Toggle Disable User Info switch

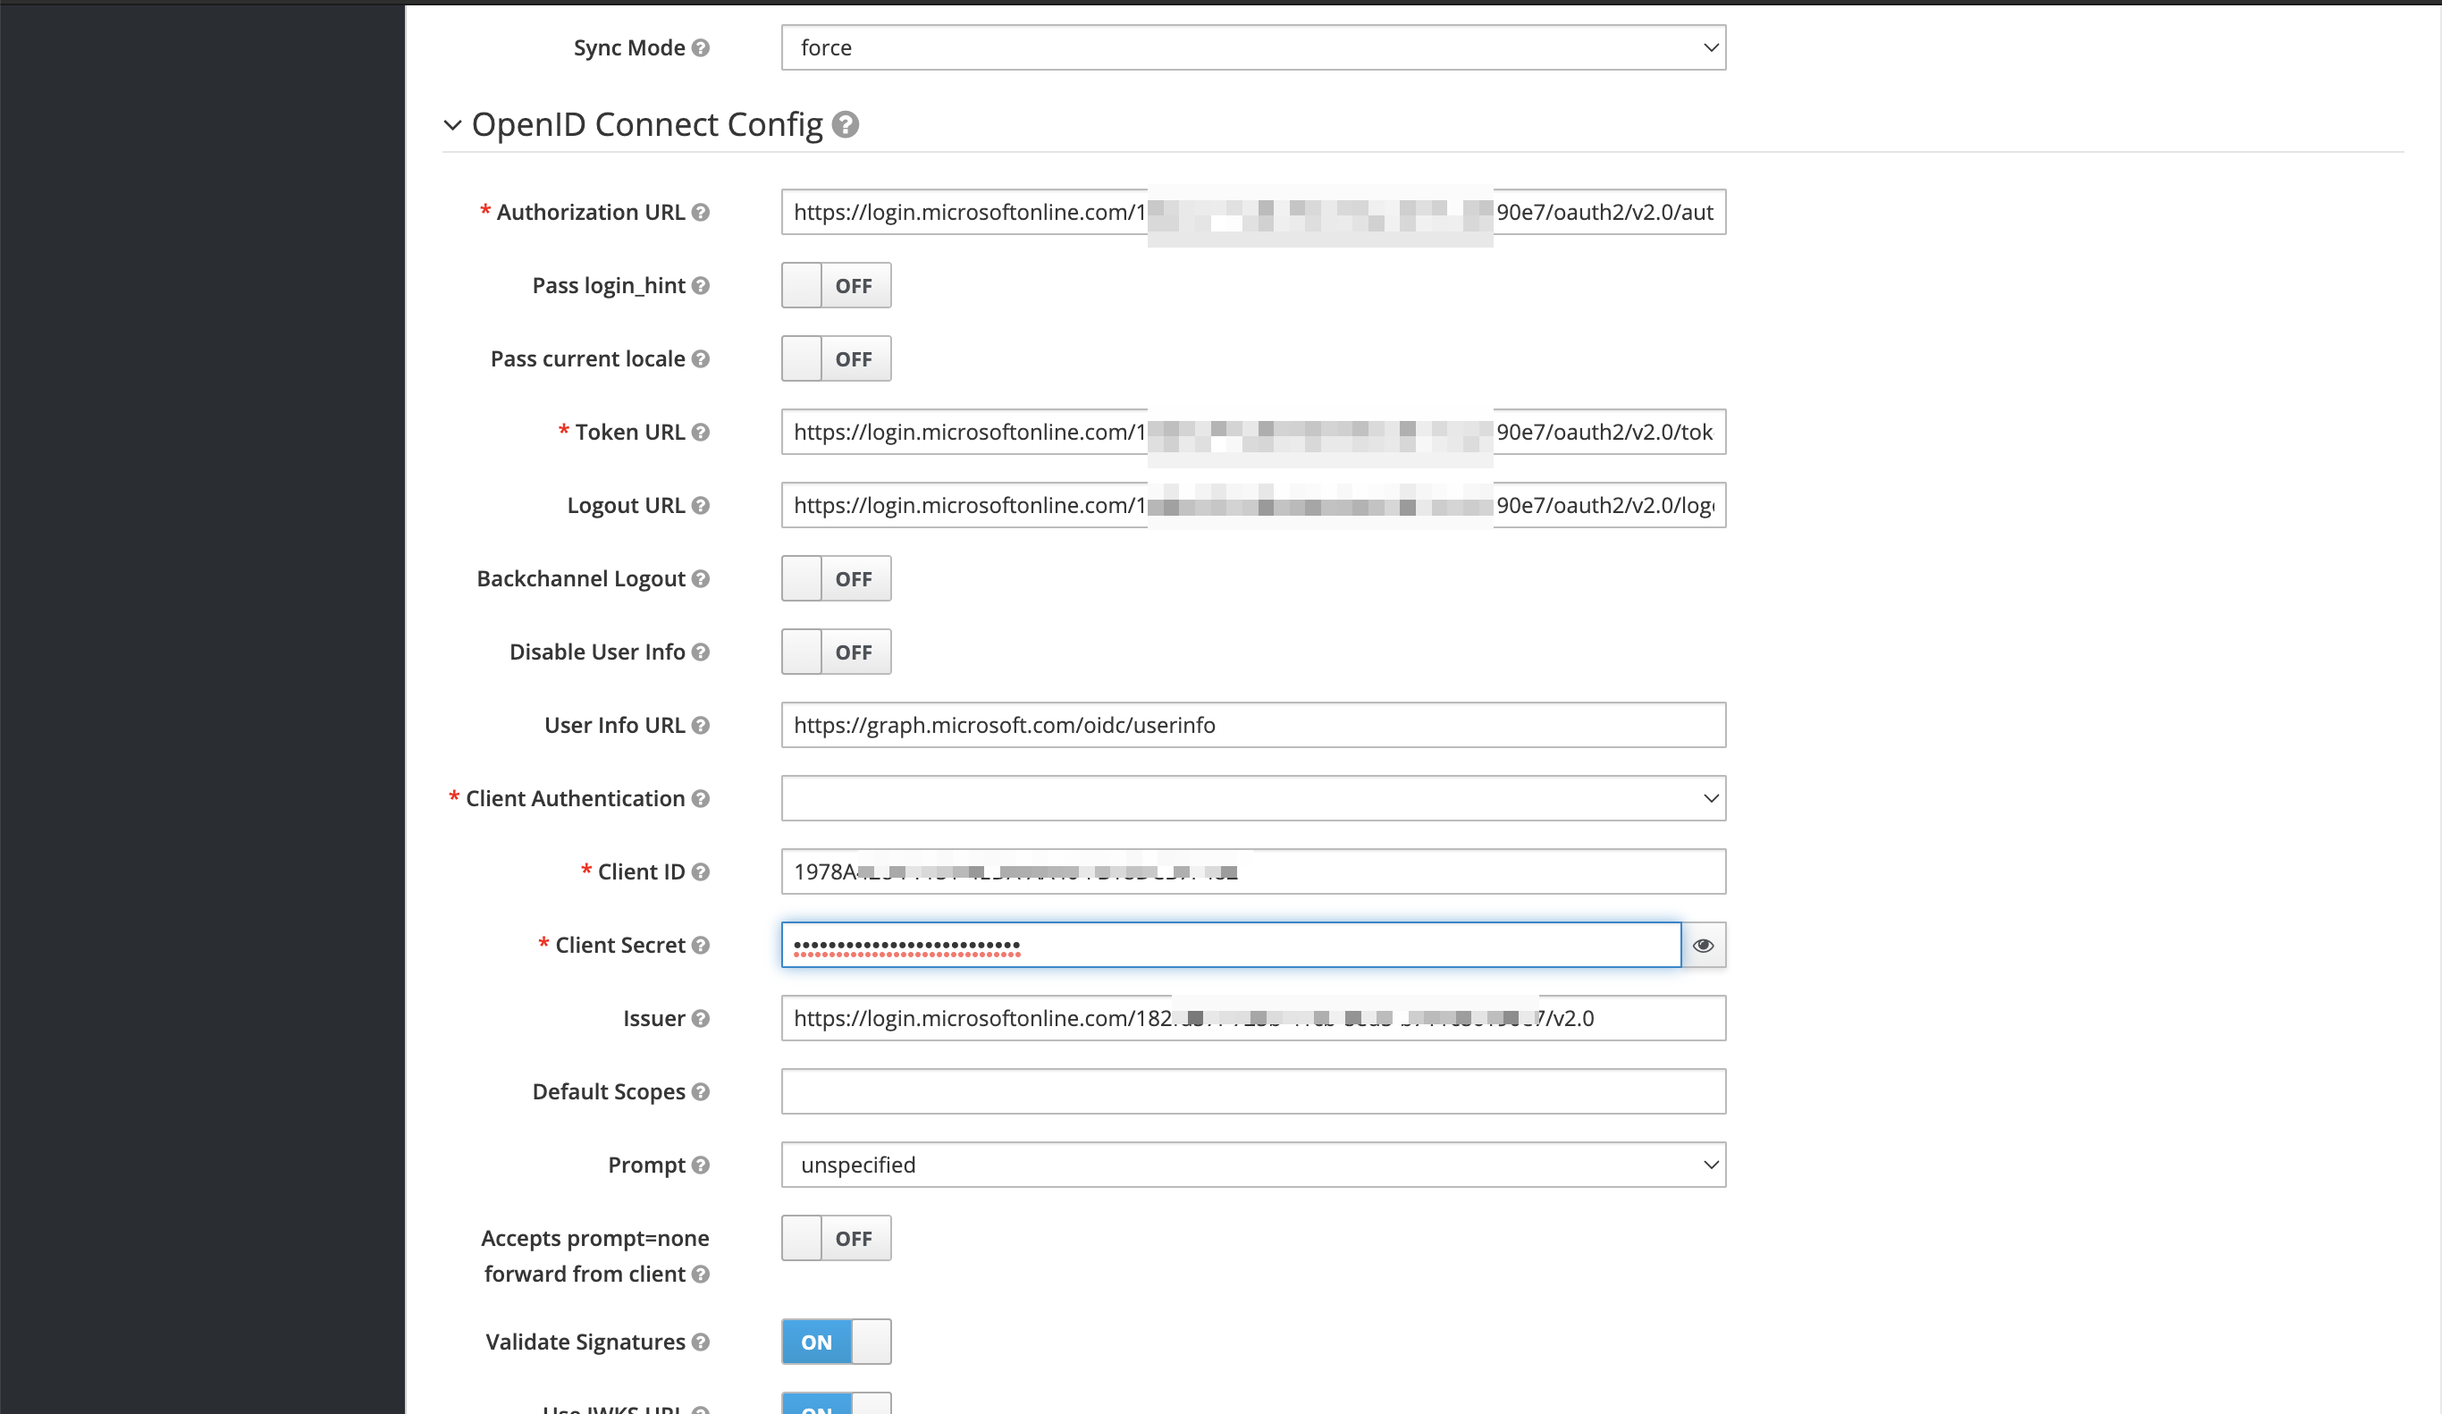837,652
